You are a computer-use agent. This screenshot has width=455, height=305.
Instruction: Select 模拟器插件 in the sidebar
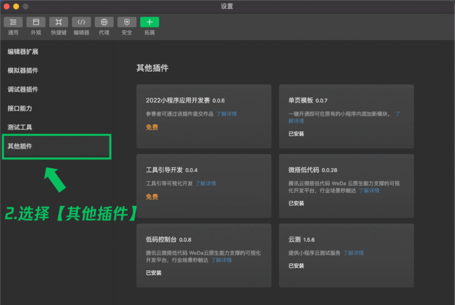click(23, 71)
